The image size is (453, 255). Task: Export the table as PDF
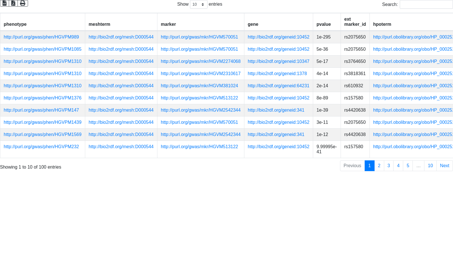tap(13, 3)
